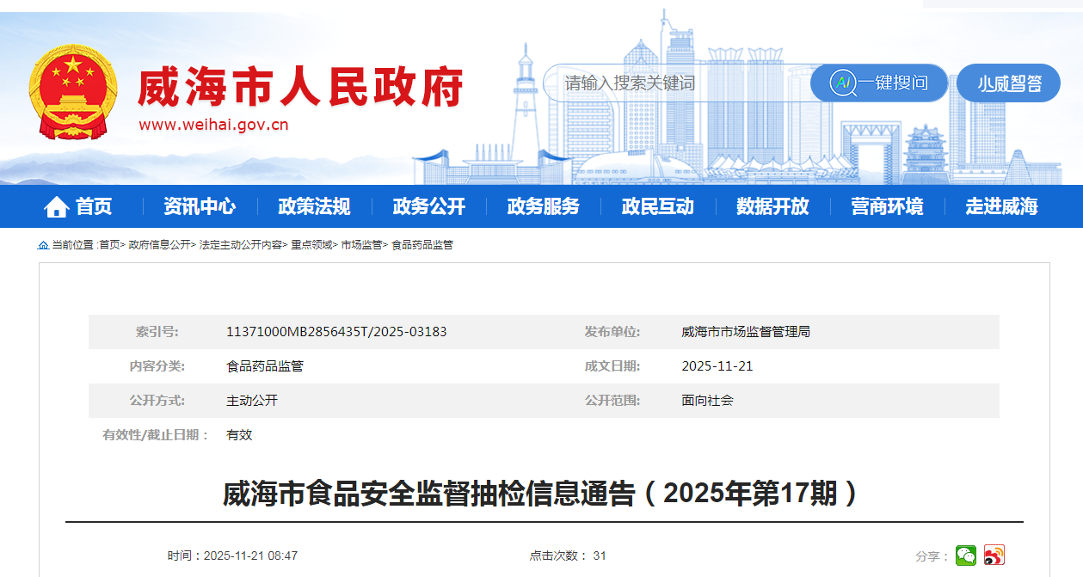Follow the 市场监管 breadcrumb link

[361, 245]
